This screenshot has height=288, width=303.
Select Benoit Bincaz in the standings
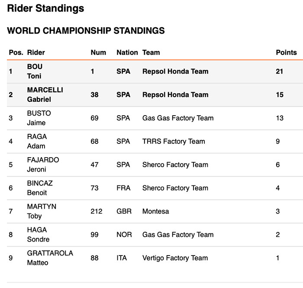(x=39, y=188)
